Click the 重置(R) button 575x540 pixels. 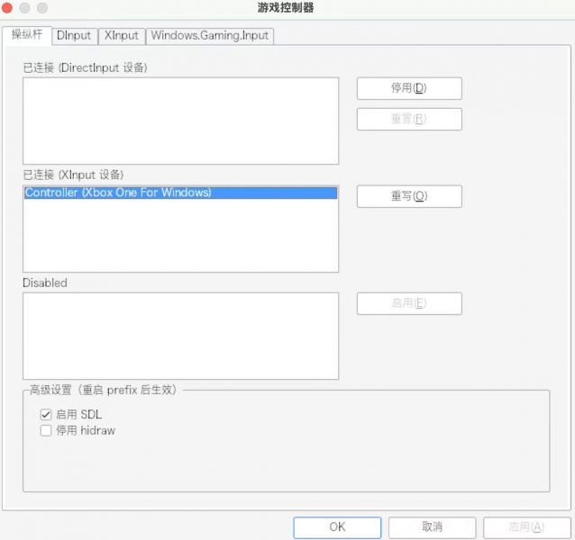[x=409, y=119]
